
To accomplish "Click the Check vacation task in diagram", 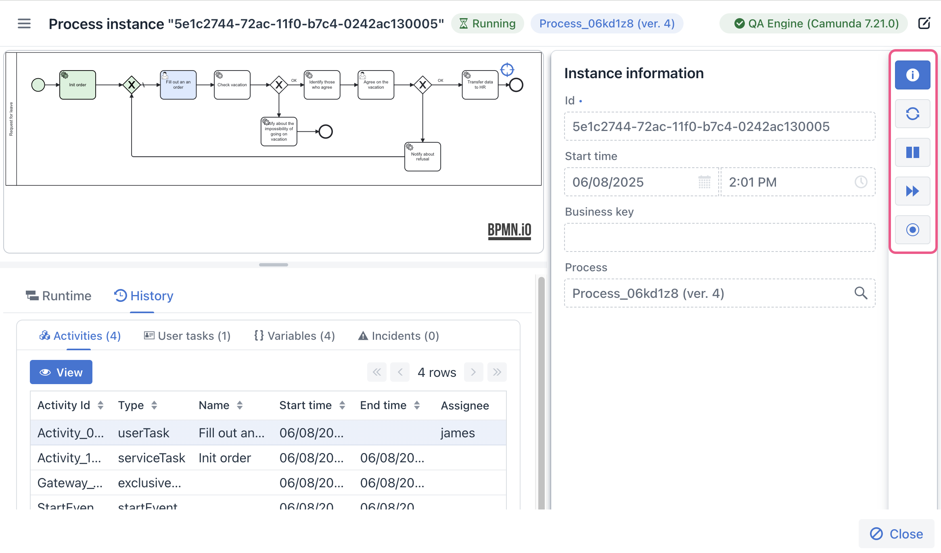I will 232,85.
